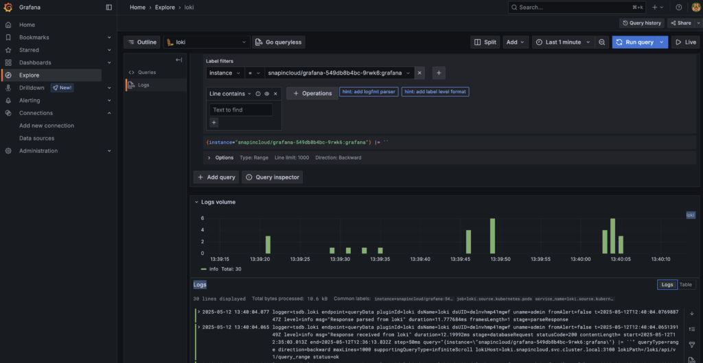Collapse the Connections section chevron
The width and height of the screenshot is (703, 363).
pyautogui.click(x=109, y=113)
